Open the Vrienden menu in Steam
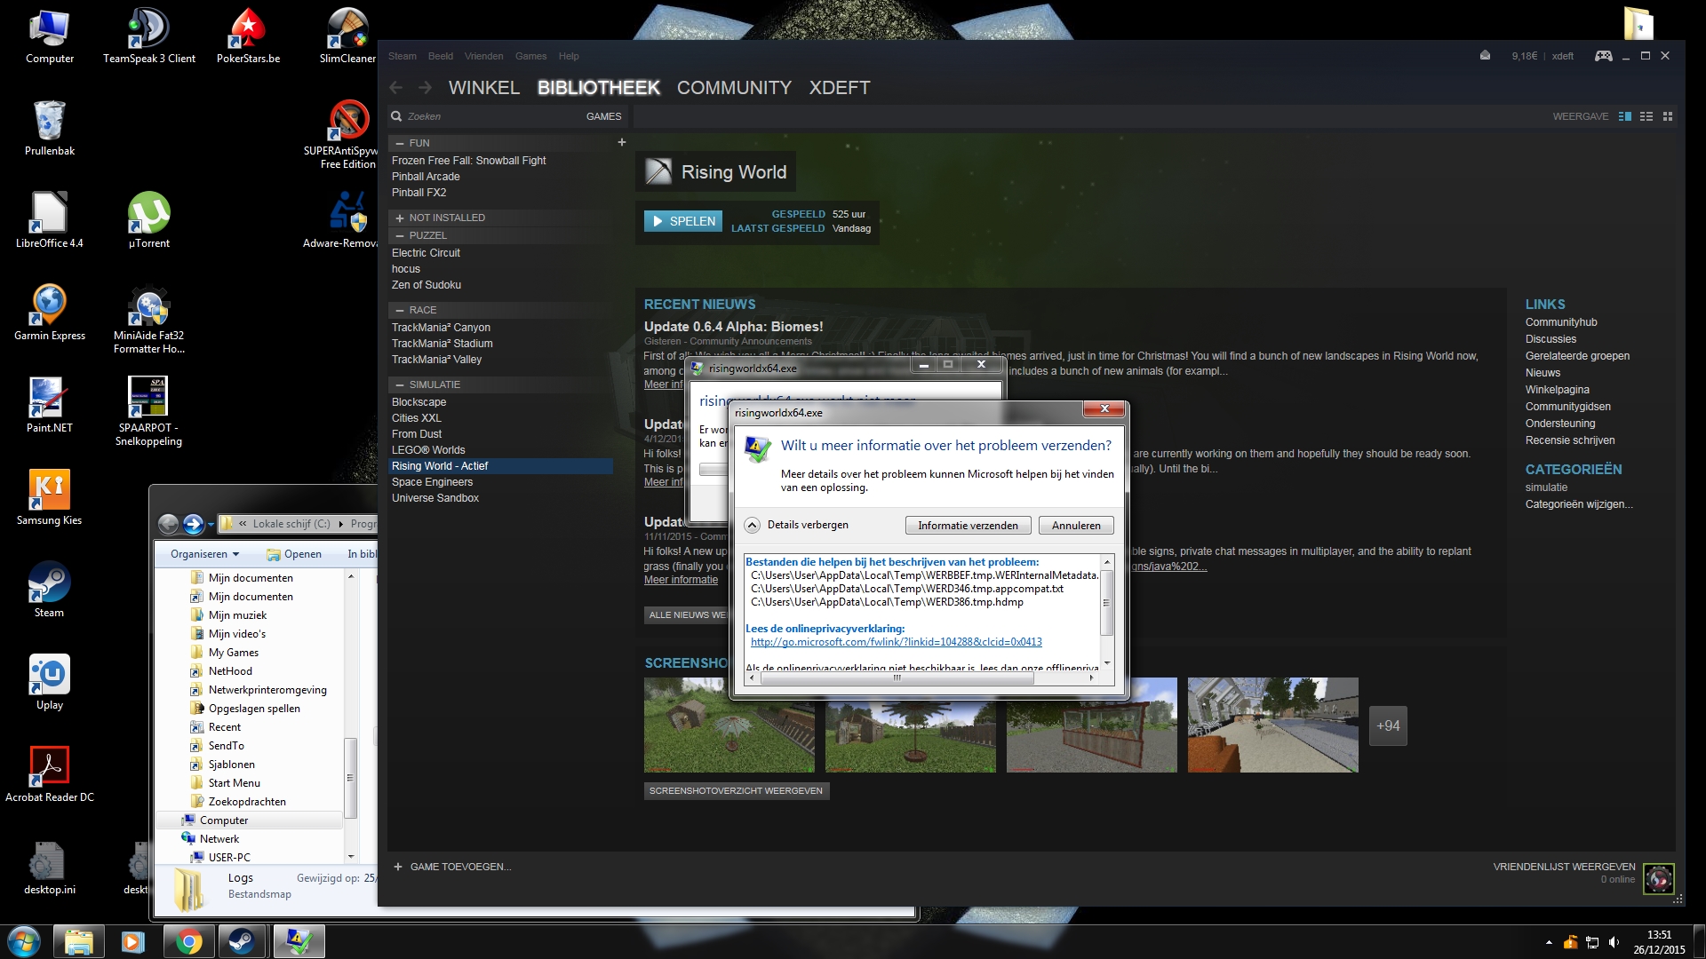The image size is (1706, 959). [x=483, y=56]
